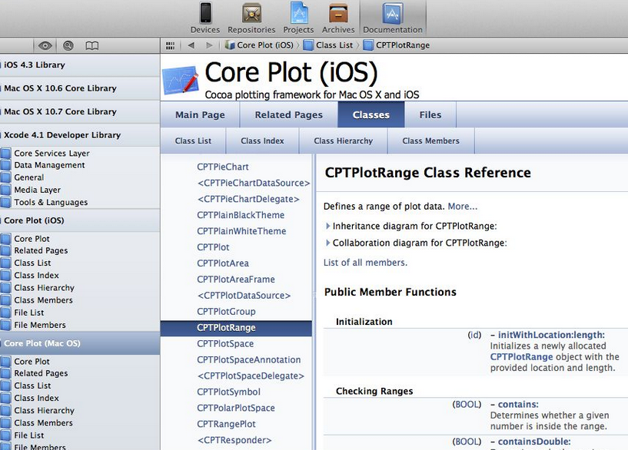Expand the iOS 4.3 Library section
Screen dimensions: 628x450
pos(80,65)
